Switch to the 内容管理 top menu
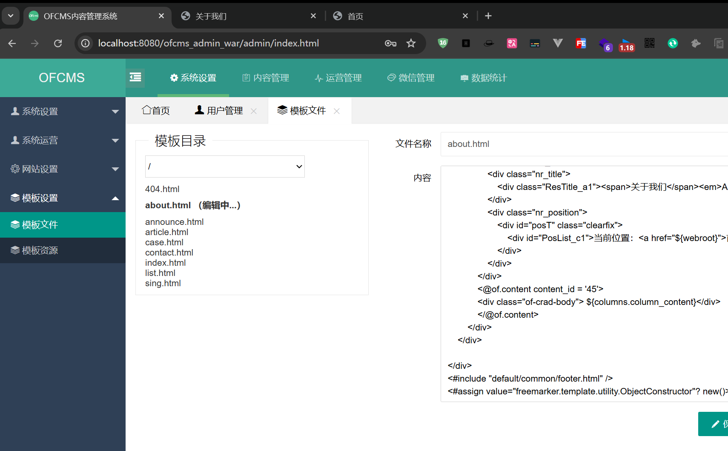 (266, 78)
